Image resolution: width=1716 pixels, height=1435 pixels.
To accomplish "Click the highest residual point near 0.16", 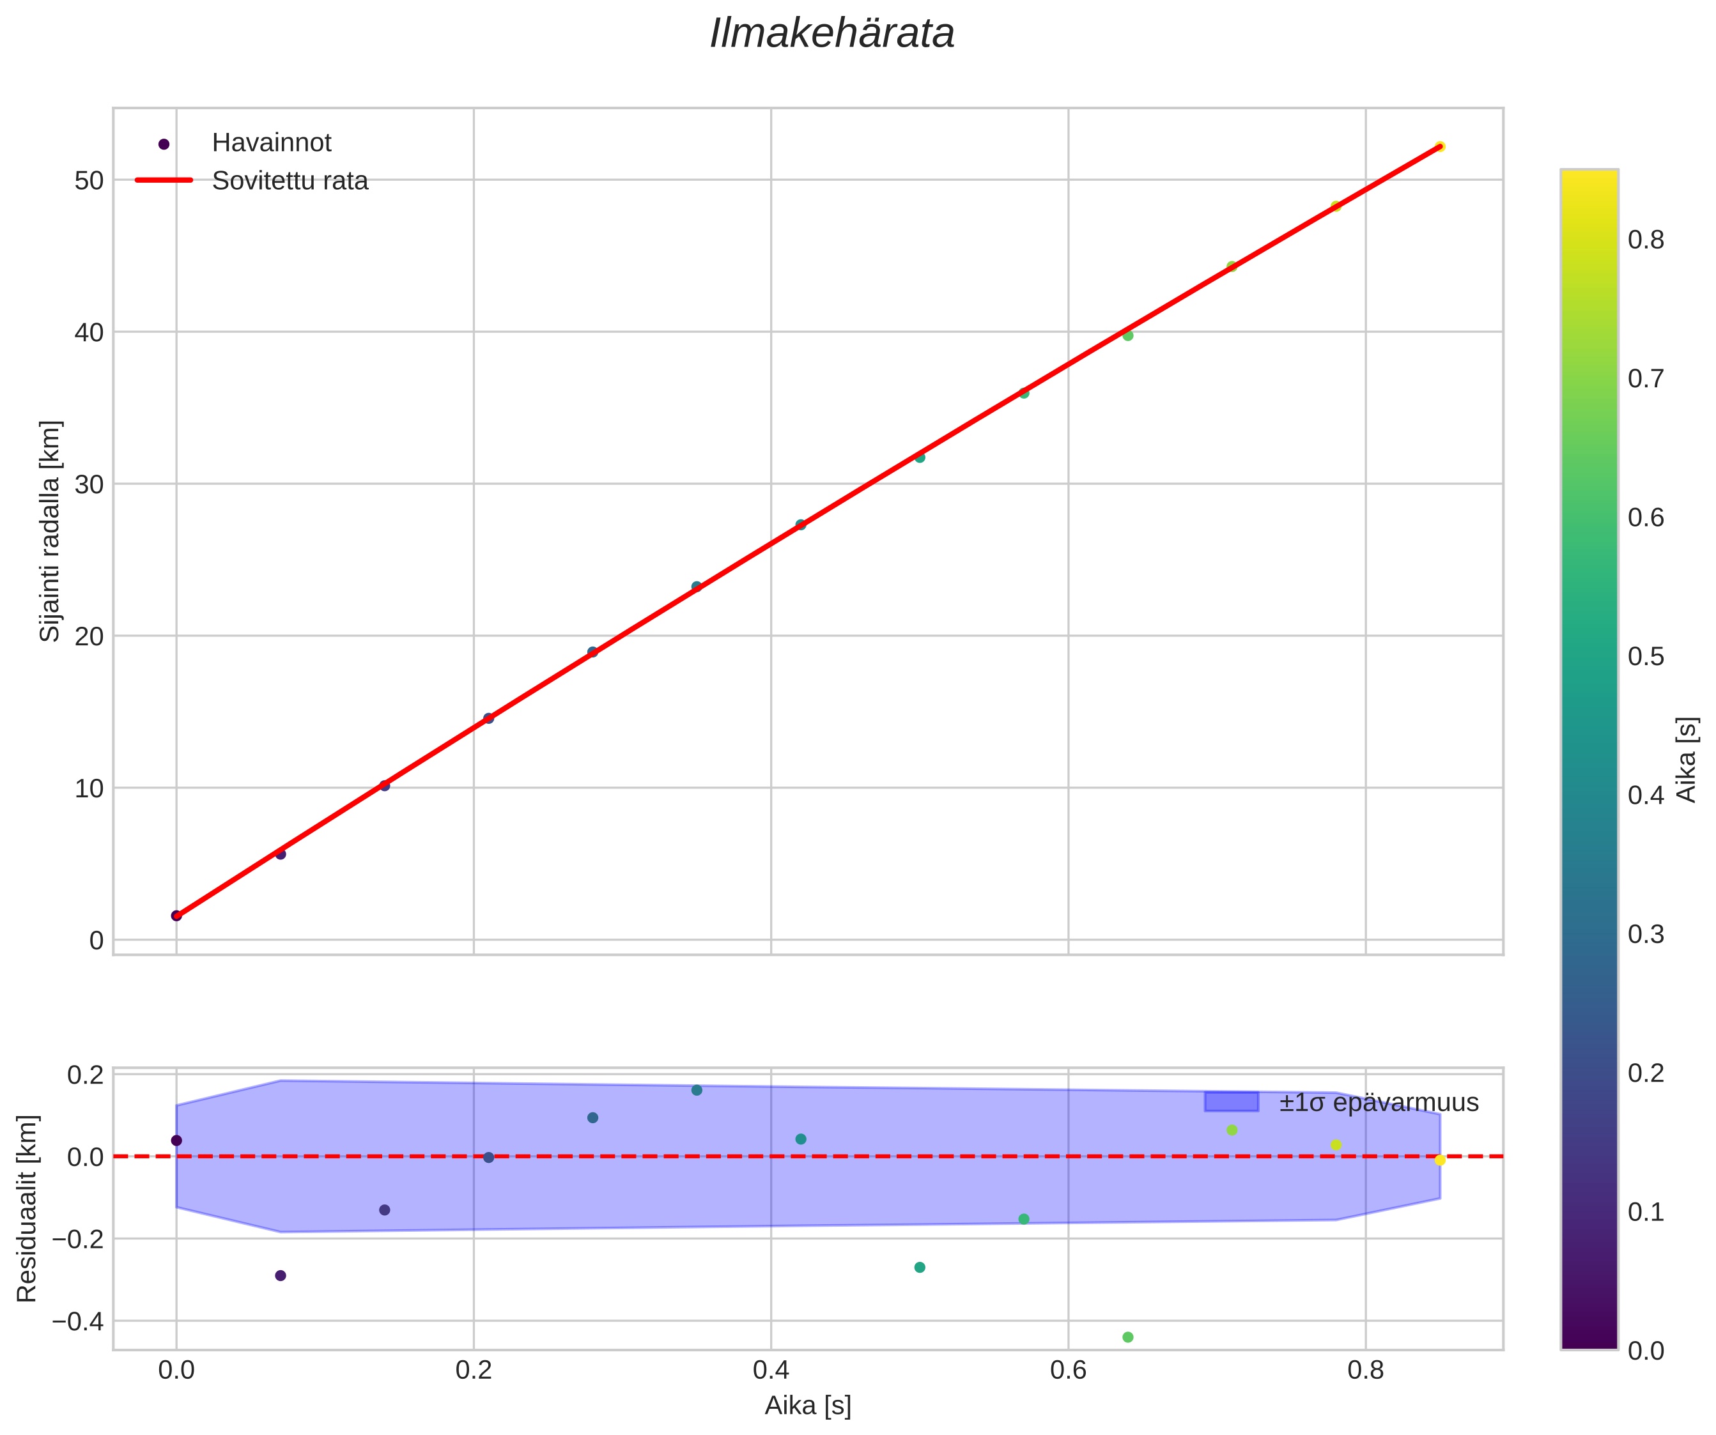I will coord(696,1091).
